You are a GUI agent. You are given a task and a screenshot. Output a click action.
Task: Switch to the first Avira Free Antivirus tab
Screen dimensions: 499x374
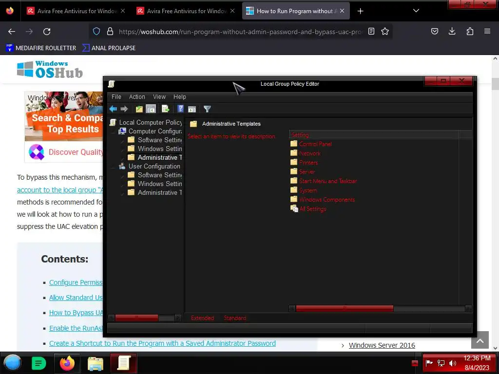[76, 11]
